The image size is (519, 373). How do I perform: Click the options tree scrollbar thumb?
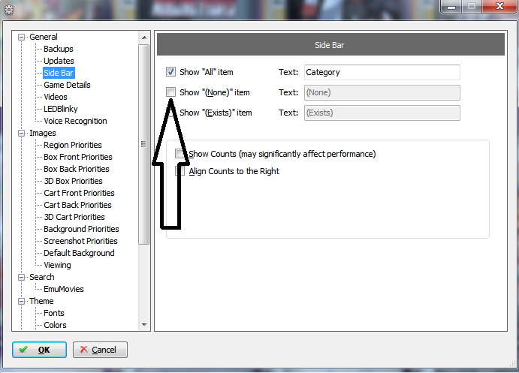point(144,144)
